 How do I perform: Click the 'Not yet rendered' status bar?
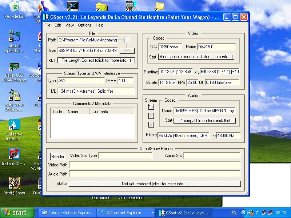pyautogui.click(x=155, y=184)
